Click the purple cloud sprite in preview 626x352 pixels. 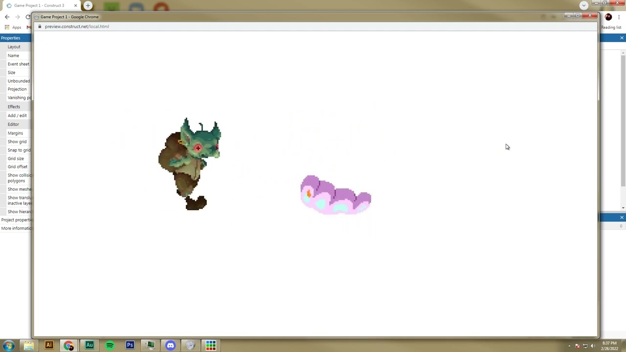pyautogui.click(x=335, y=195)
